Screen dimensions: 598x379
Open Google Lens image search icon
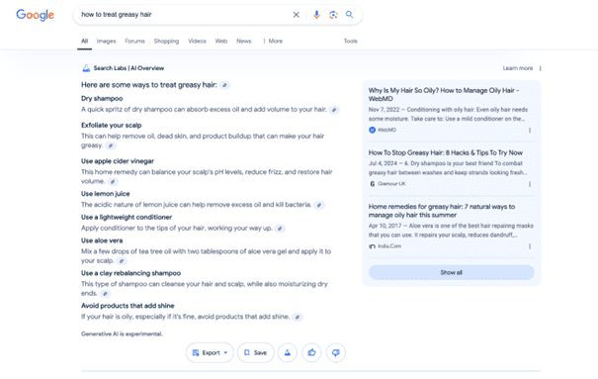pyautogui.click(x=333, y=15)
